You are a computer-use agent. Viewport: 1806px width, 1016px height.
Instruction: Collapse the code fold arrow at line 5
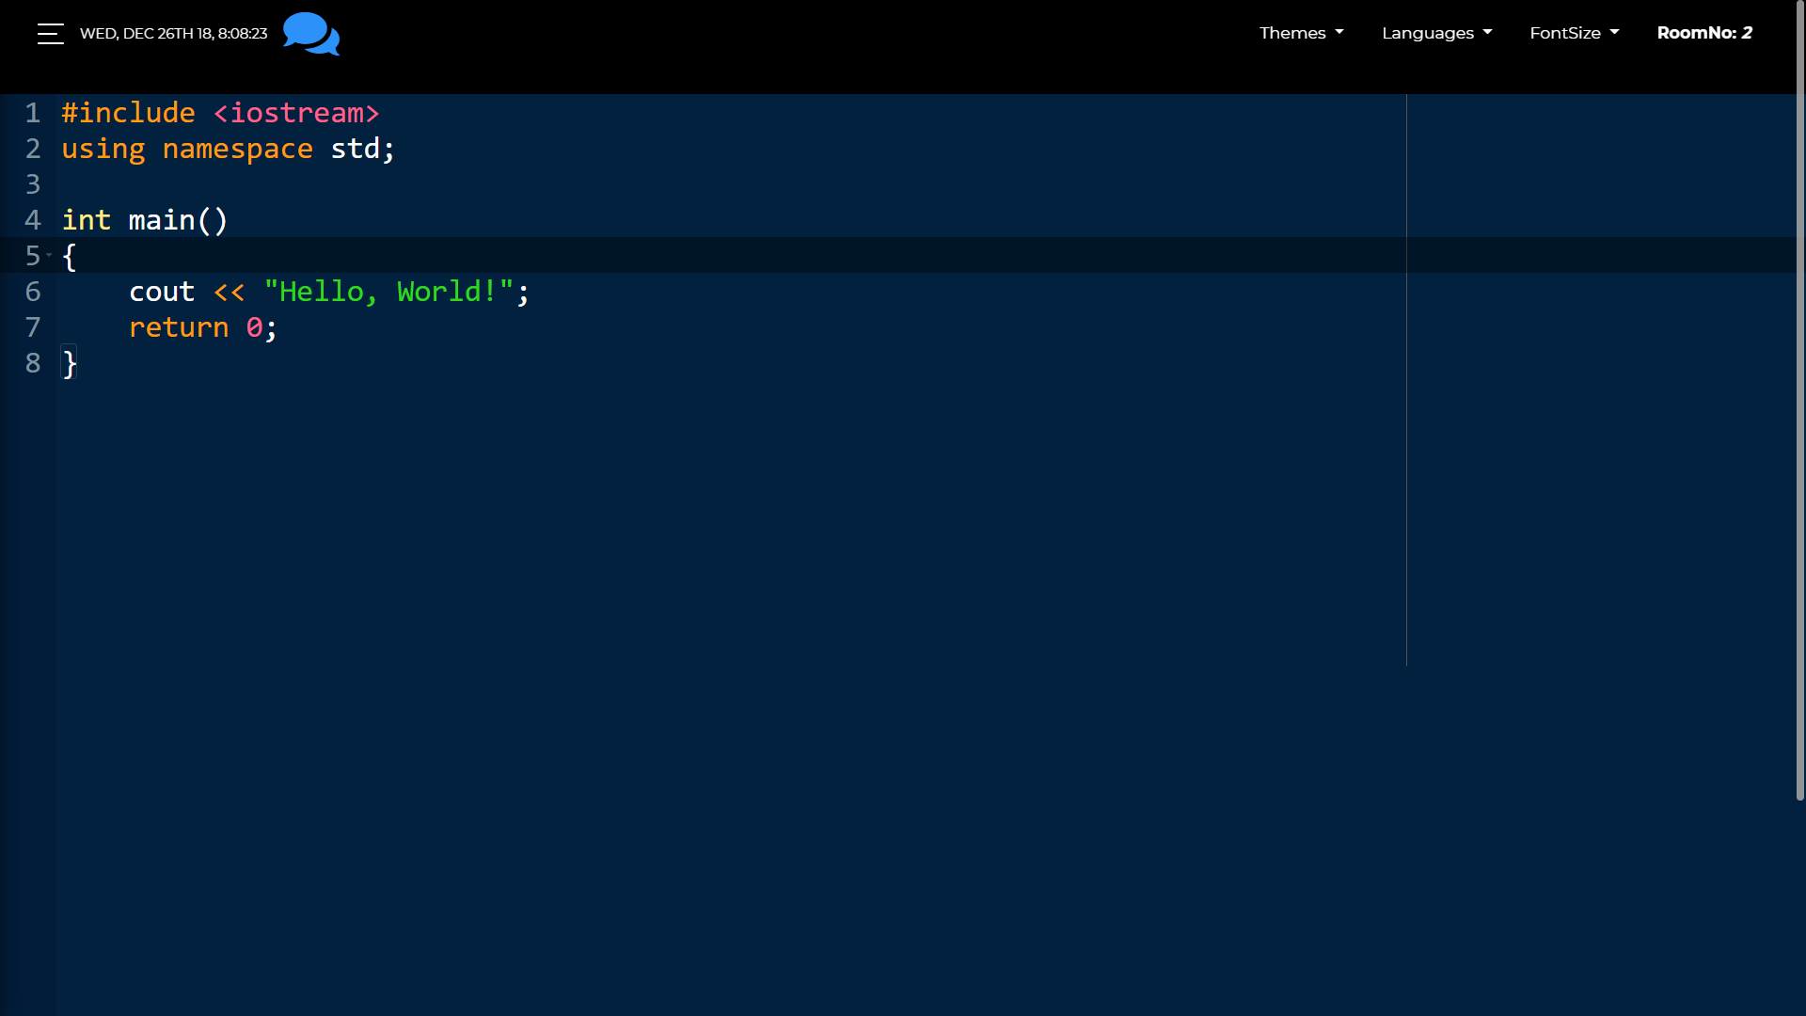click(x=49, y=255)
